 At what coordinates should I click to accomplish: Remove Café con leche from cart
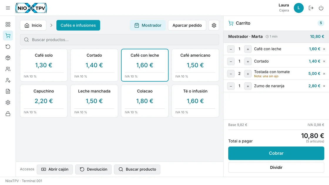(324, 49)
